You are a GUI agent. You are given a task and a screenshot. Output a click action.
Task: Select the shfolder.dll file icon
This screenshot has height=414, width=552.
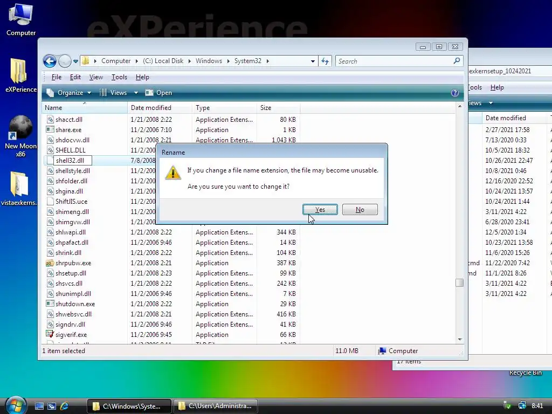(50, 181)
